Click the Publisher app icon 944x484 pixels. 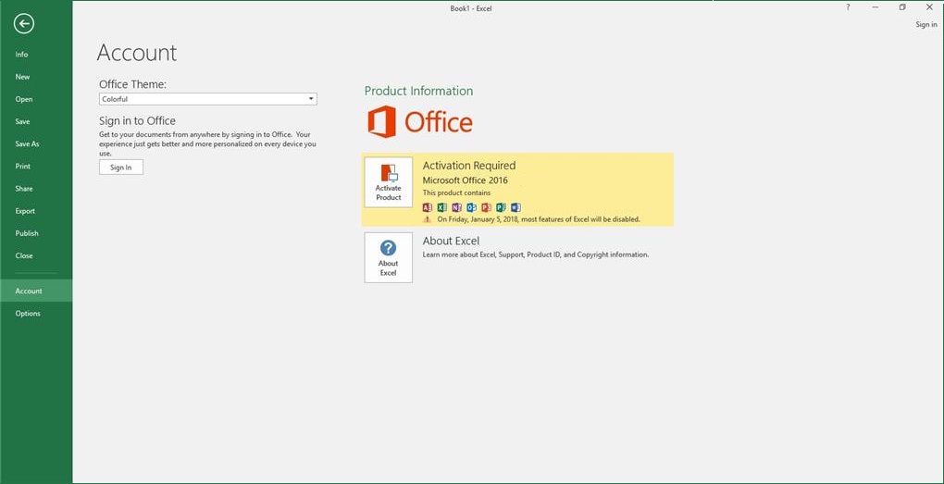[501, 207]
